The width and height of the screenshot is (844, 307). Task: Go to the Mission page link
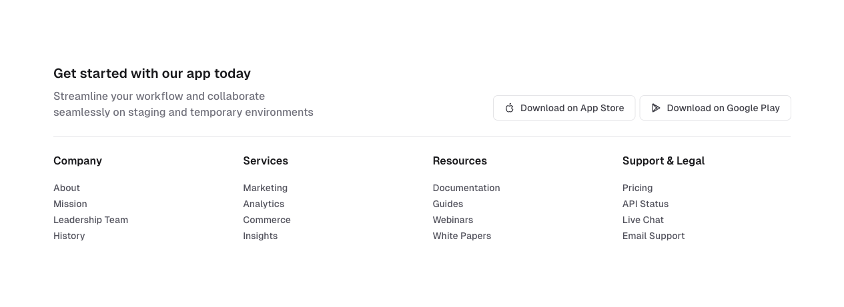[70, 204]
